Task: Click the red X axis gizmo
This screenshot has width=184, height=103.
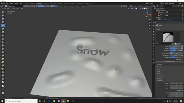Action: coord(150,15)
